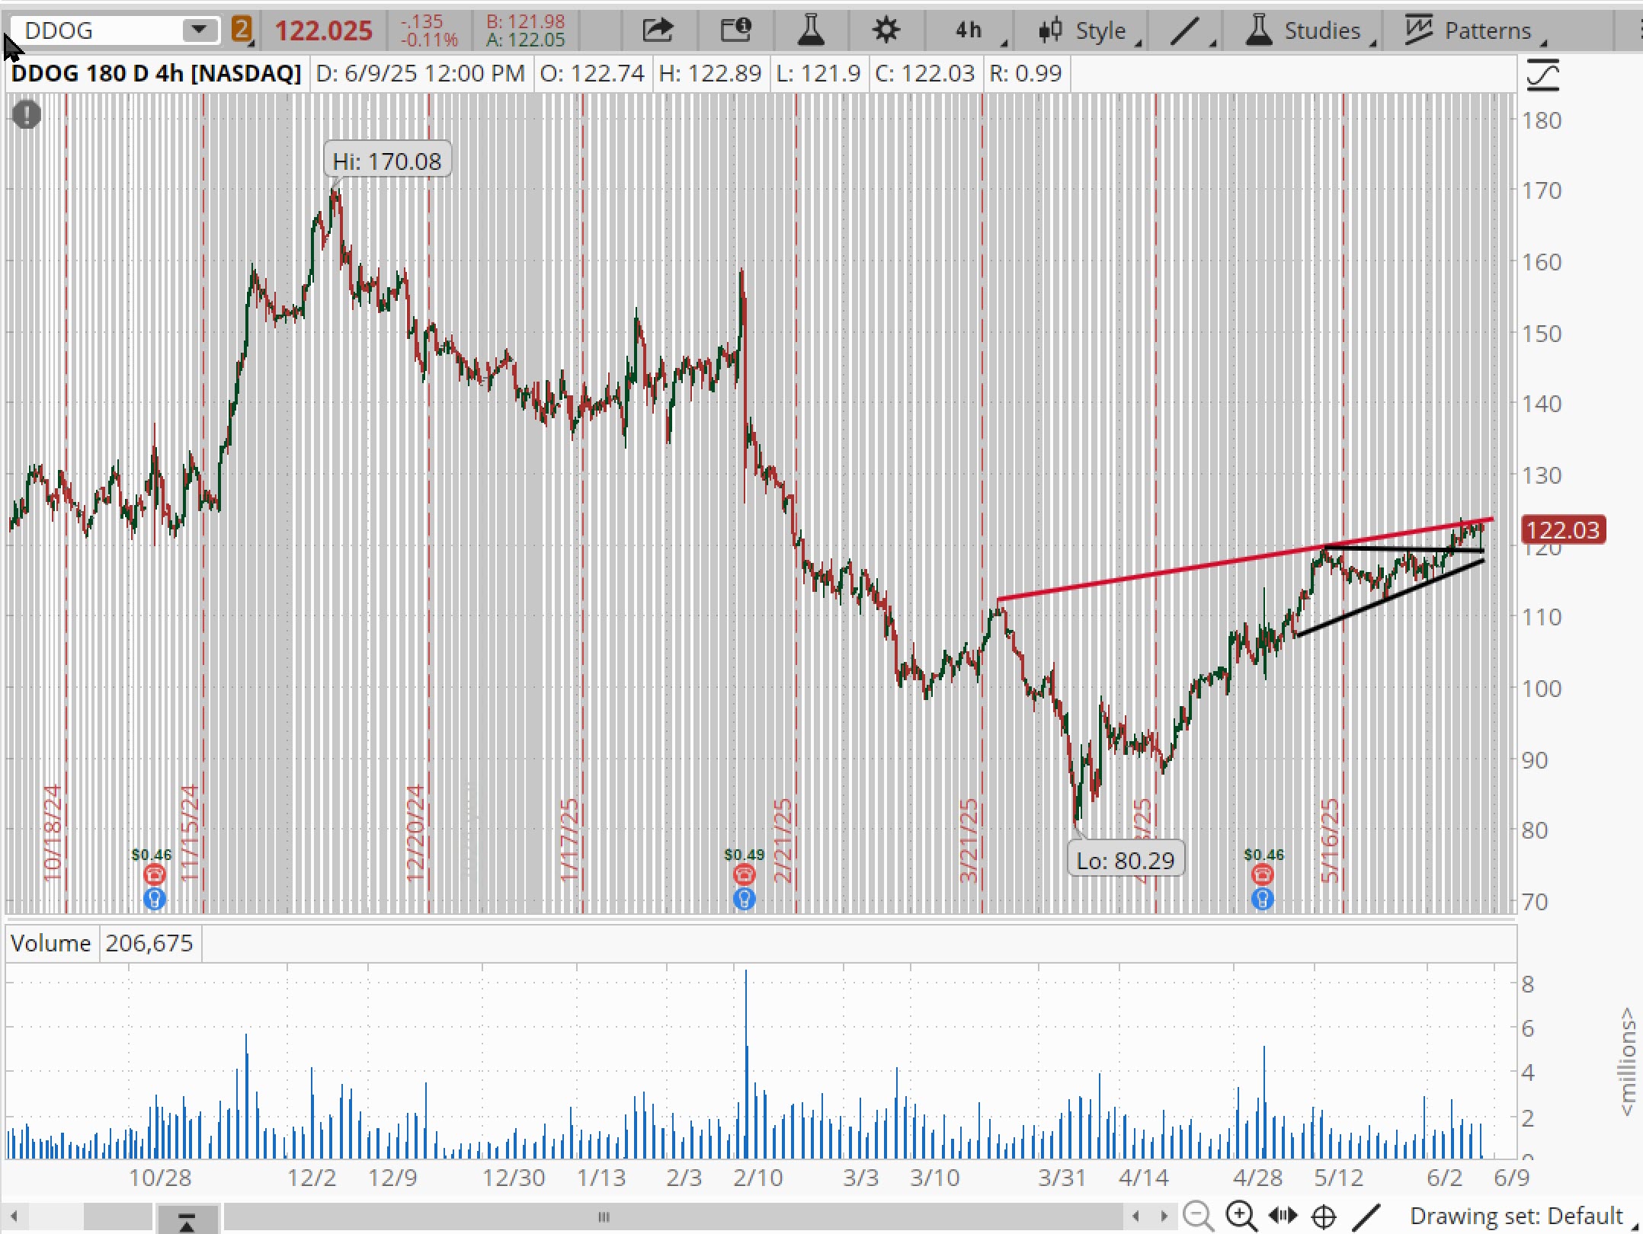Click the horizontal expand arrows icon
This screenshot has width=1643, height=1234.
1283,1215
